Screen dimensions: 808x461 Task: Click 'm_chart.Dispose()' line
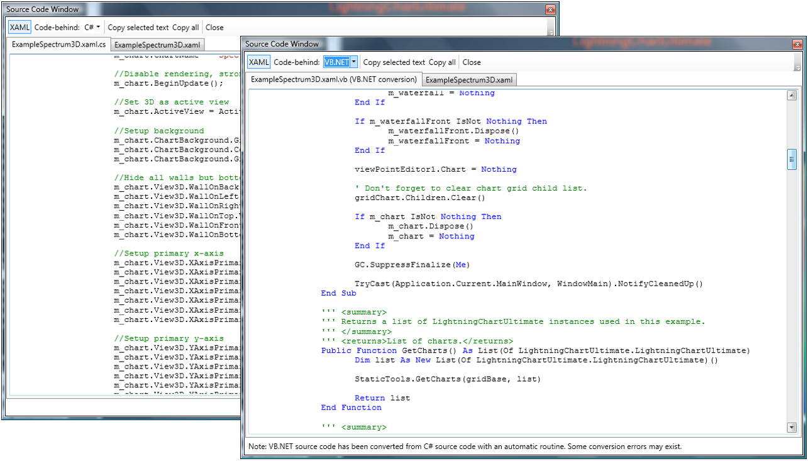(x=431, y=226)
